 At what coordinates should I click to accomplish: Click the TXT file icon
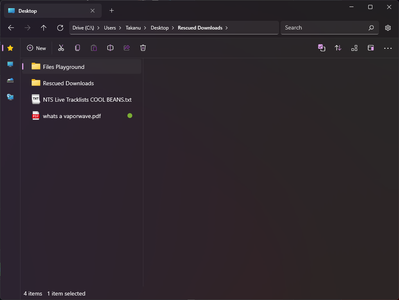(36, 99)
